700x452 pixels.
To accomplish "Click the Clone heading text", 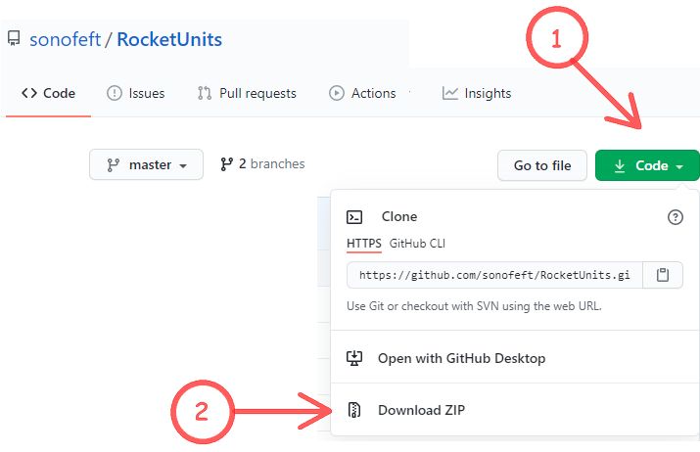I will 399,217.
